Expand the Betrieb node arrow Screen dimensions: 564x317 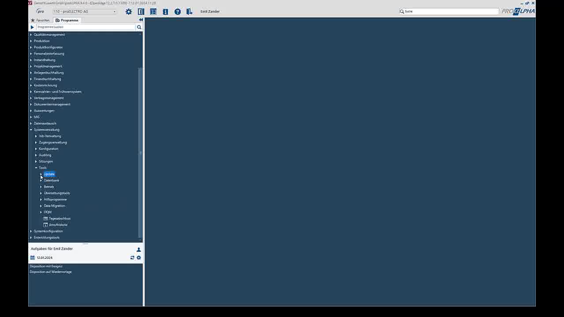point(41,187)
